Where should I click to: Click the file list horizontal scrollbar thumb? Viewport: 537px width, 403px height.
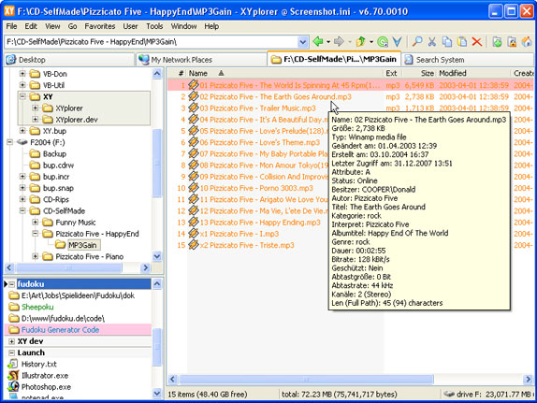[x=307, y=380]
